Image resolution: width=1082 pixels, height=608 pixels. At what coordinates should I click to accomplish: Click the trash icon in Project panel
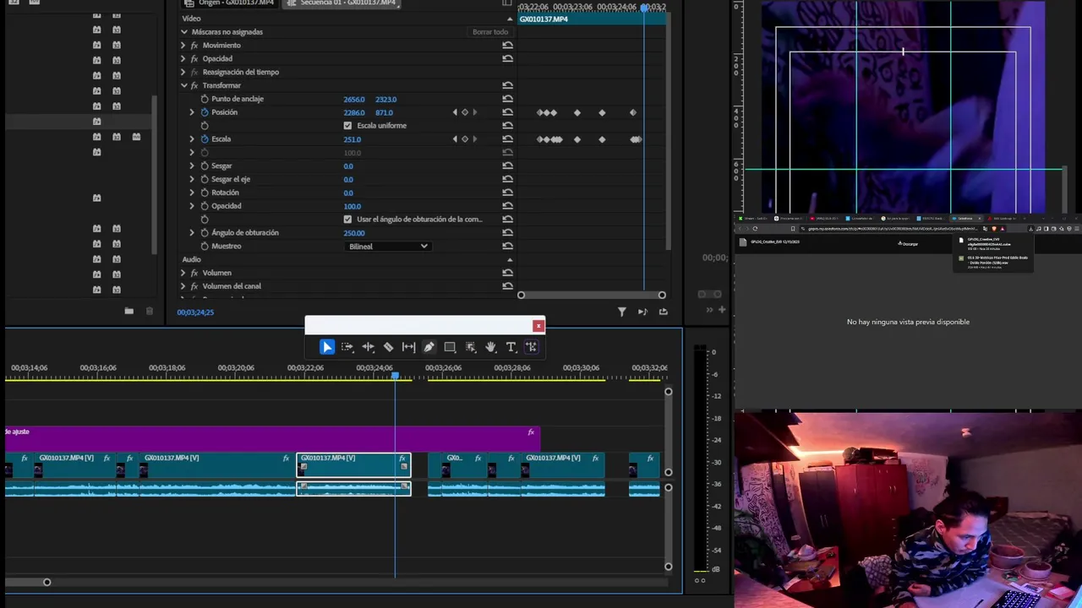tap(150, 312)
